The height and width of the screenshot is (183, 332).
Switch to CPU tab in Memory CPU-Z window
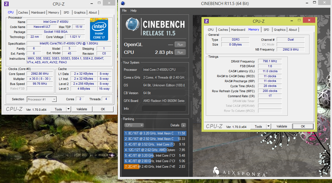point(211,30)
